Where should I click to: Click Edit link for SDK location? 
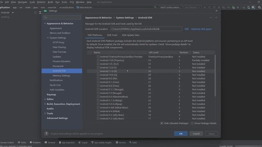click(187, 29)
